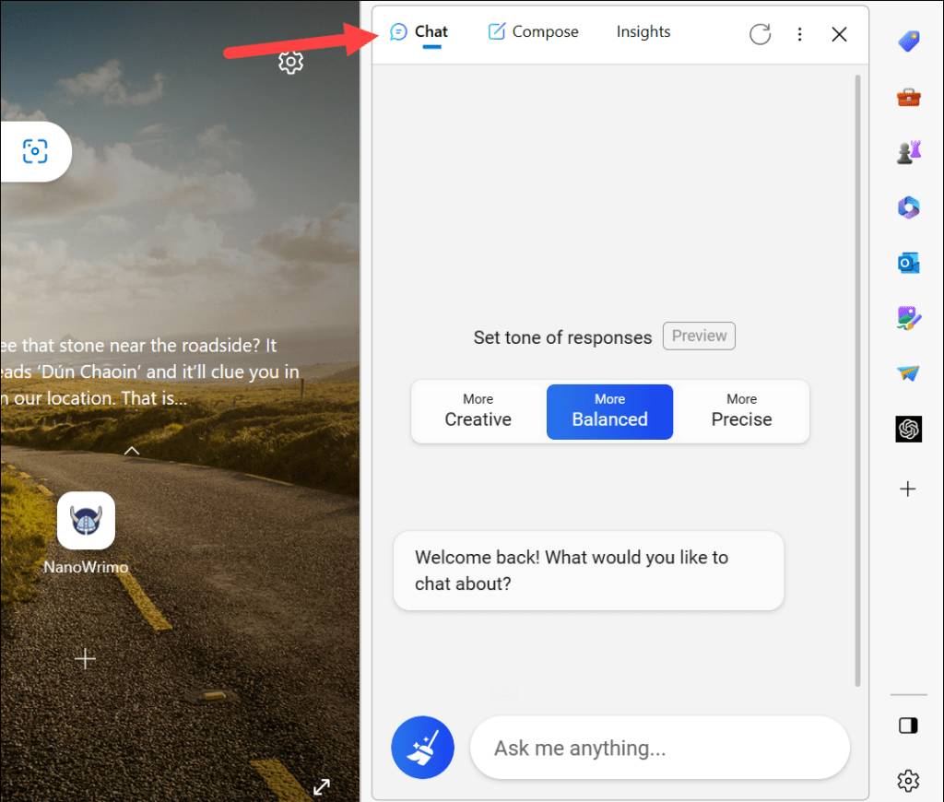
Task: Click the Dún Chaoin background caption
Action: point(150,372)
